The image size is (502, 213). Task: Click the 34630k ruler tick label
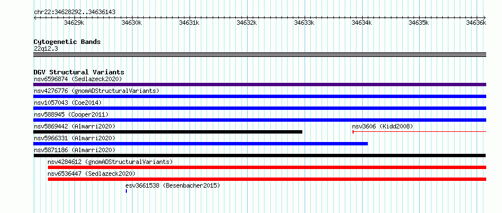131,23
